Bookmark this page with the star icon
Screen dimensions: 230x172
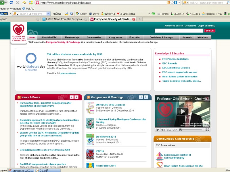172,3
